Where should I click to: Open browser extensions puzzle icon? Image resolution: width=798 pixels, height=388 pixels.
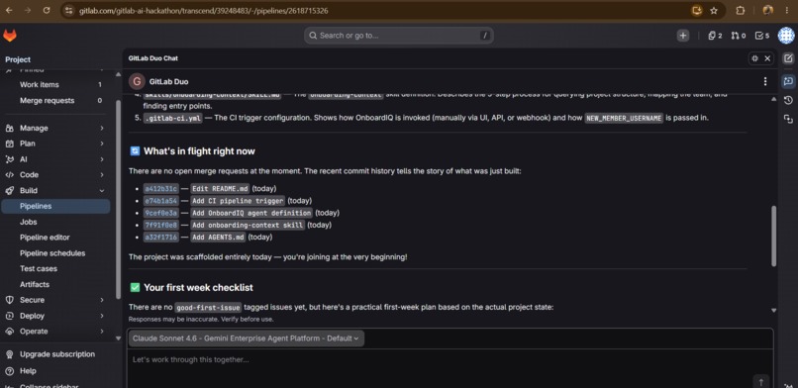(x=741, y=10)
